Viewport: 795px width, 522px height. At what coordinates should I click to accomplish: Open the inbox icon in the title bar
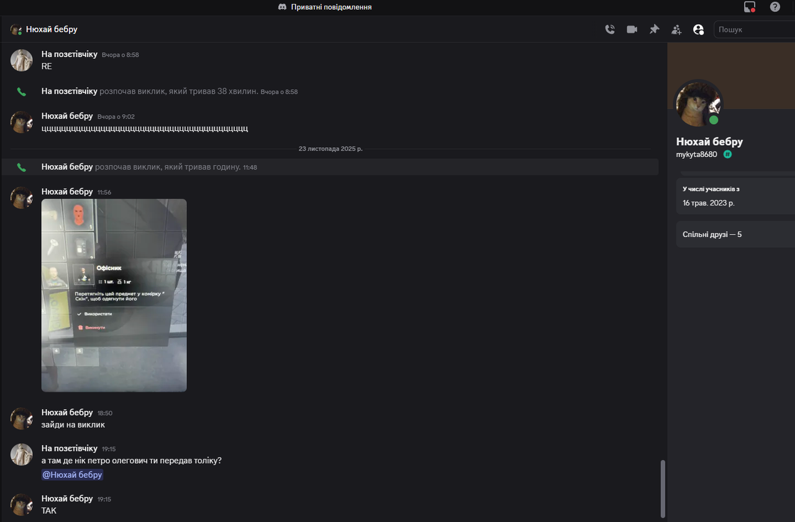[750, 7]
